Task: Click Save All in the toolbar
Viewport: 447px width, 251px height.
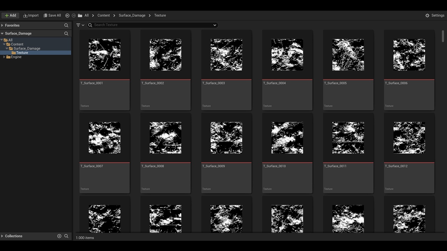Action: click(x=52, y=15)
